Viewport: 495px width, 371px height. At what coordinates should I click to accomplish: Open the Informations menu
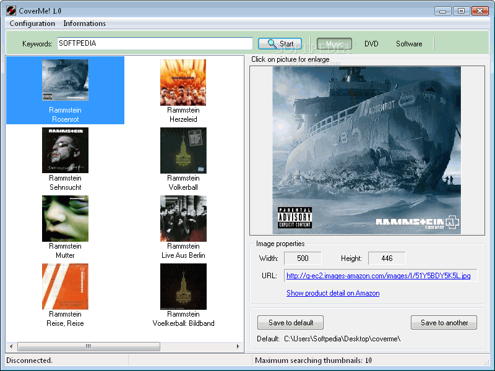(84, 23)
